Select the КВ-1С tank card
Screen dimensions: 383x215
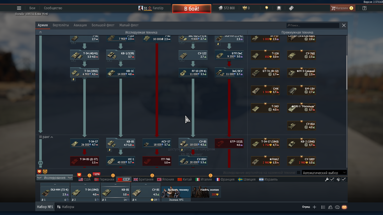tap(121, 73)
